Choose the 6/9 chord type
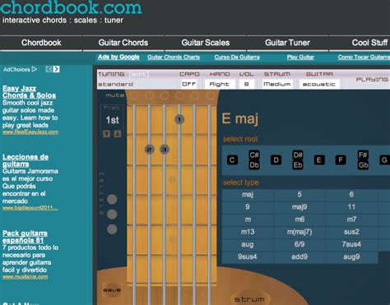Screen dimensions: 390x305 299,244
